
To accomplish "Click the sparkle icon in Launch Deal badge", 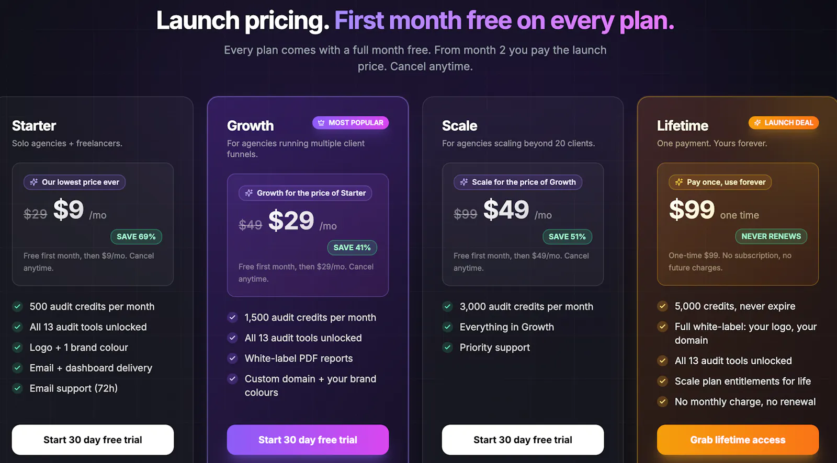I will click(757, 123).
